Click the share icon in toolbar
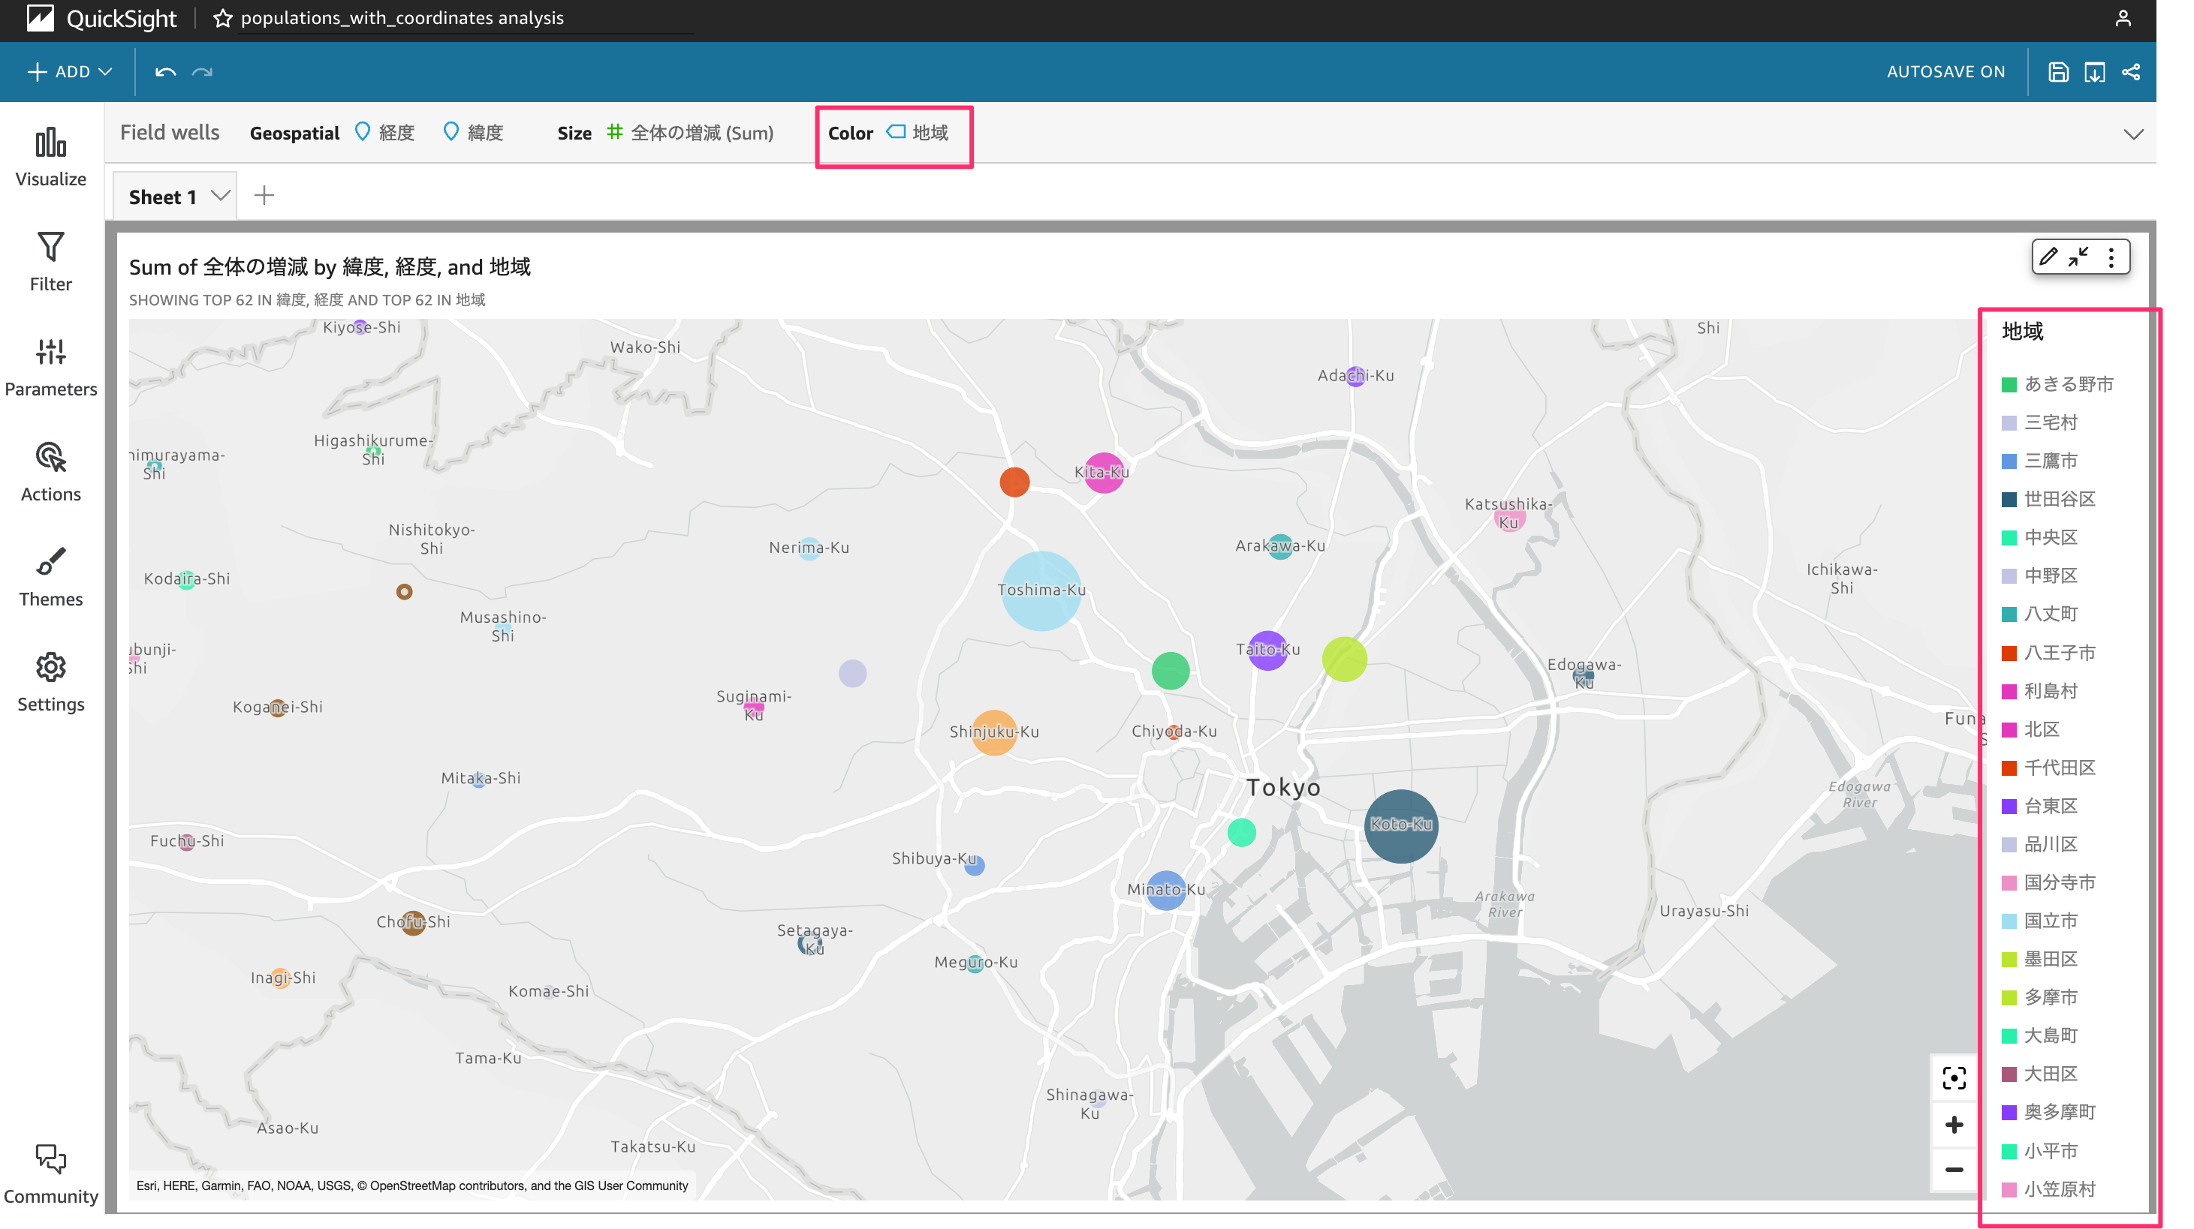The width and height of the screenshot is (2194, 1229). [x=2130, y=72]
